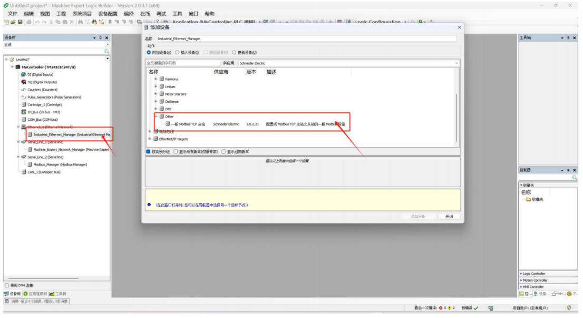Click the 一般 Modbus TCP 从站 device icon
The height and width of the screenshot is (318, 583).
pos(168,124)
